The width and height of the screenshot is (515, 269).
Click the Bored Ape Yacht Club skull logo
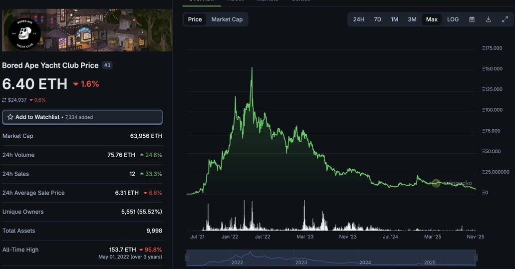pyautogui.click(x=24, y=34)
